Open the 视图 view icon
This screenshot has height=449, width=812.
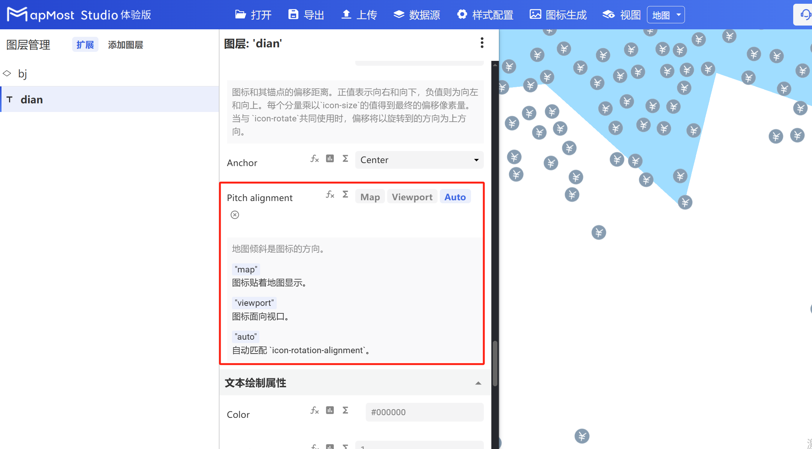[x=608, y=14]
